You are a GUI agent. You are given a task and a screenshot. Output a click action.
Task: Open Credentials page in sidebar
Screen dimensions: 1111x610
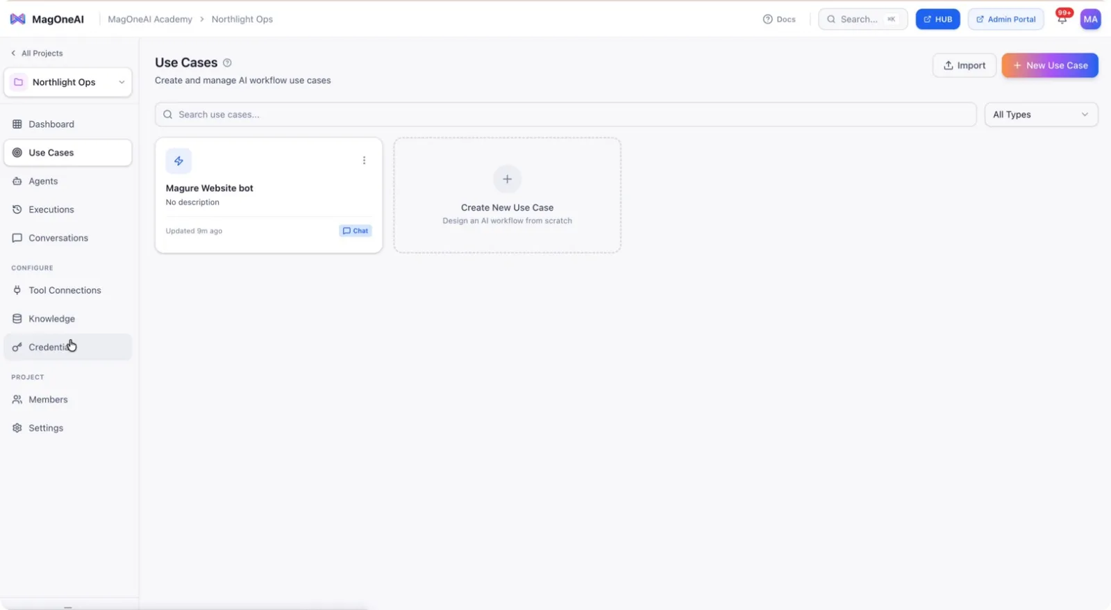[x=68, y=347]
